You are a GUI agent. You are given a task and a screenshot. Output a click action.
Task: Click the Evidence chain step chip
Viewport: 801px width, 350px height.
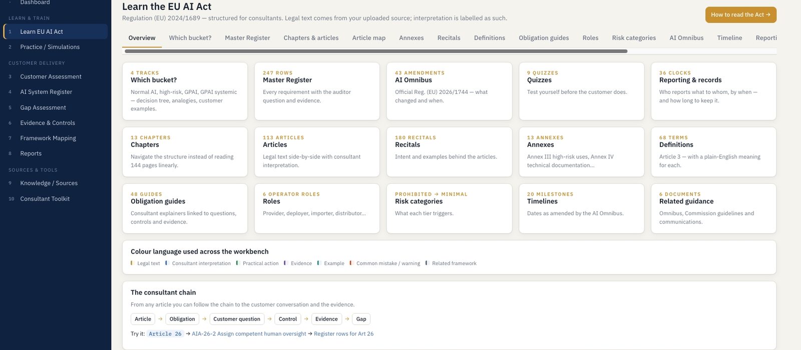click(x=326, y=319)
